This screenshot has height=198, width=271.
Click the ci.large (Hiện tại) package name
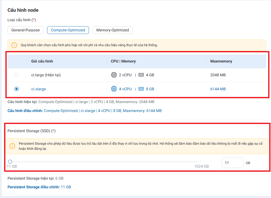46,75
